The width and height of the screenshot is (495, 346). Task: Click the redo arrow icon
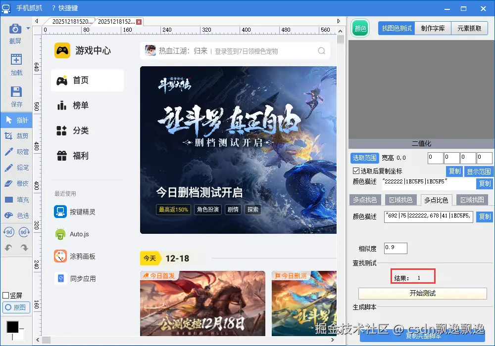(24, 248)
